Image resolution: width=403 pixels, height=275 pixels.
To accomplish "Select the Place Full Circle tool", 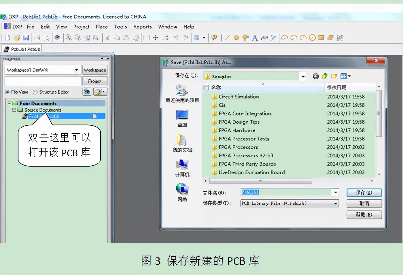I will [x=312, y=38].
